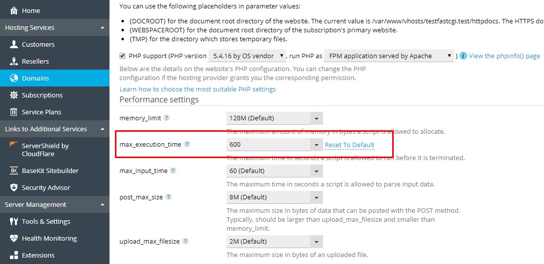Click the Subscriptions gear icon
The height and width of the screenshot is (264, 544).
coord(13,95)
